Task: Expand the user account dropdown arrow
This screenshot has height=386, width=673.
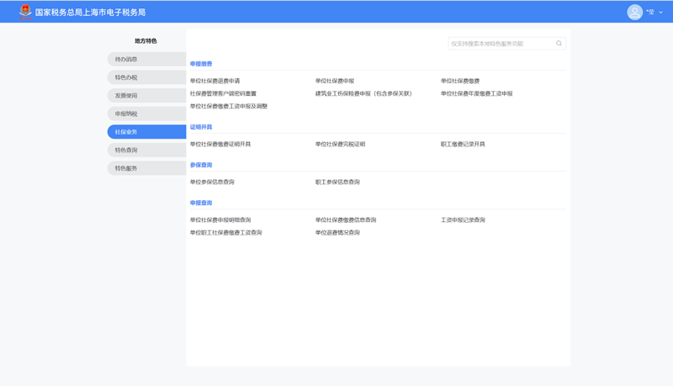Action: [x=662, y=13]
